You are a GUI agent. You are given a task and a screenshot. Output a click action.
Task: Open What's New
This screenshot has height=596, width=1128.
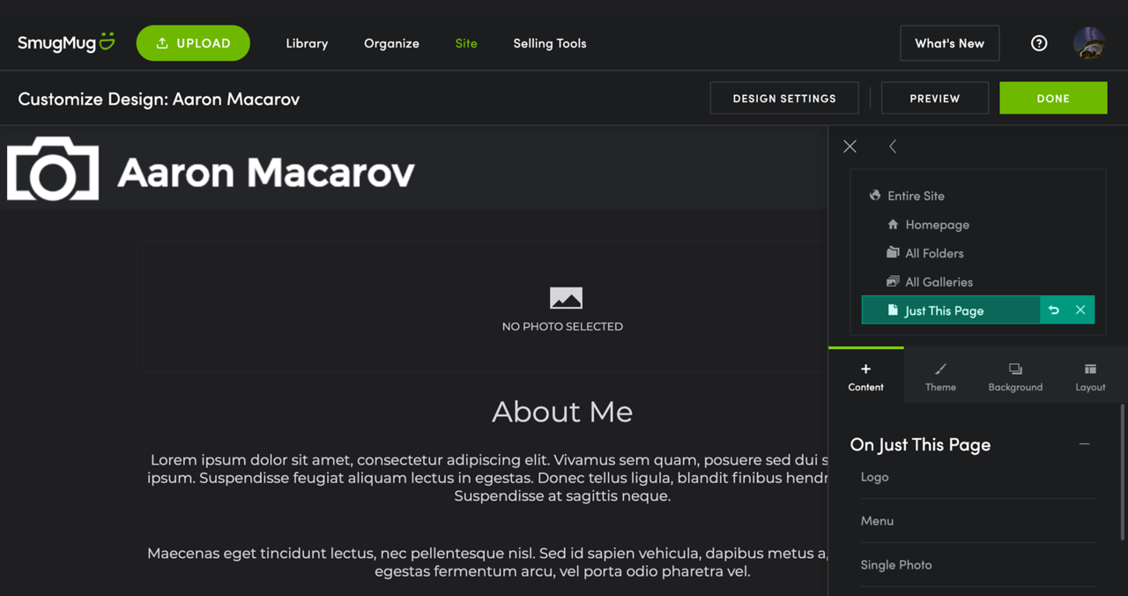[x=950, y=43]
